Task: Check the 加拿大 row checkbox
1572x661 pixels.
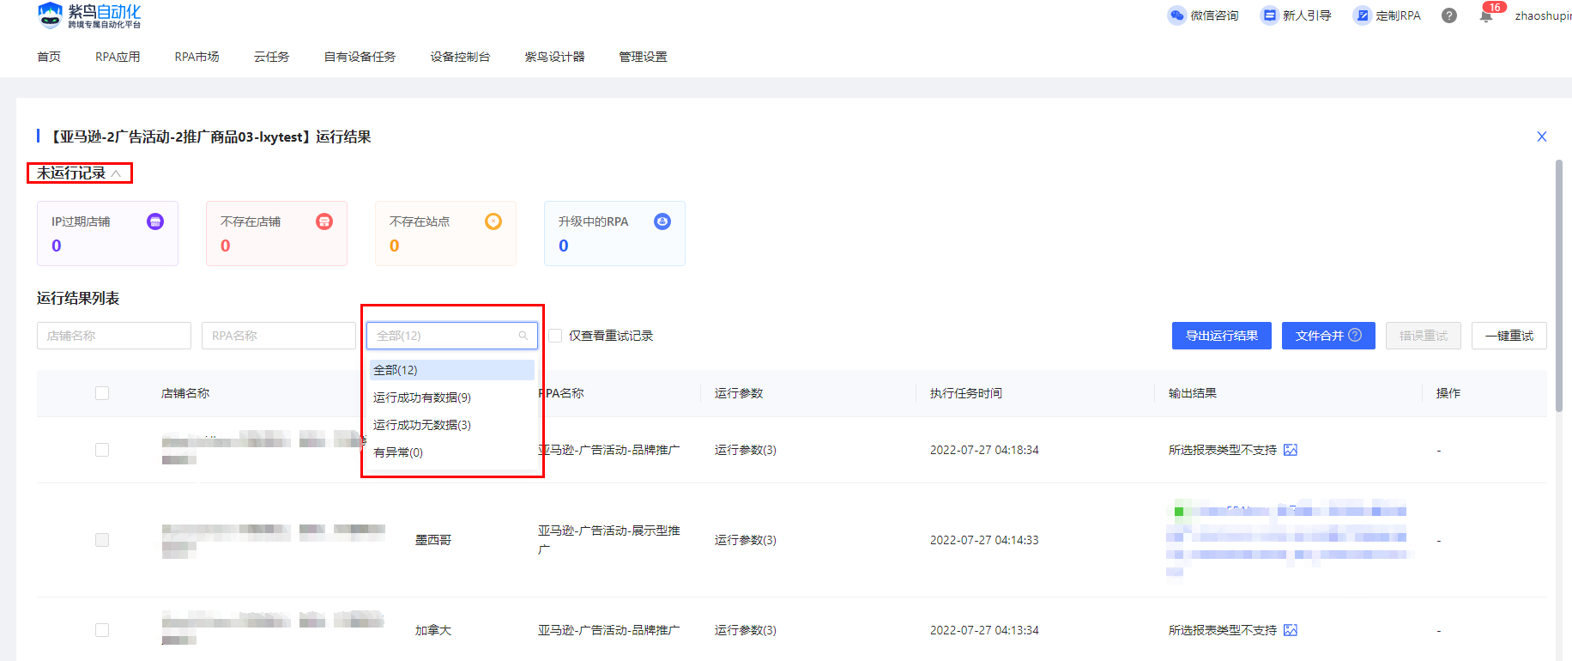Action: 102,630
